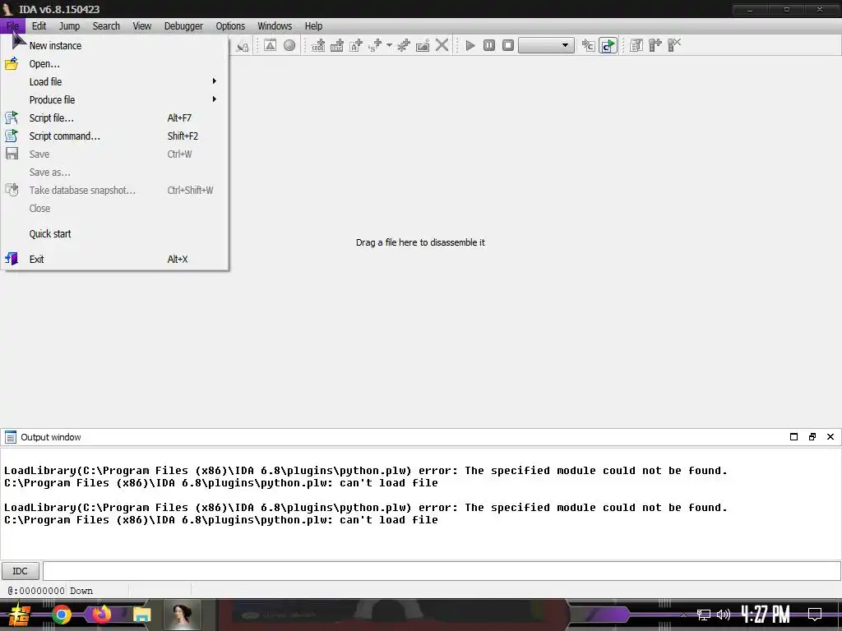The image size is (842, 631).
Task: Select Script file... menu entry
Action: pyautogui.click(x=115, y=118)
